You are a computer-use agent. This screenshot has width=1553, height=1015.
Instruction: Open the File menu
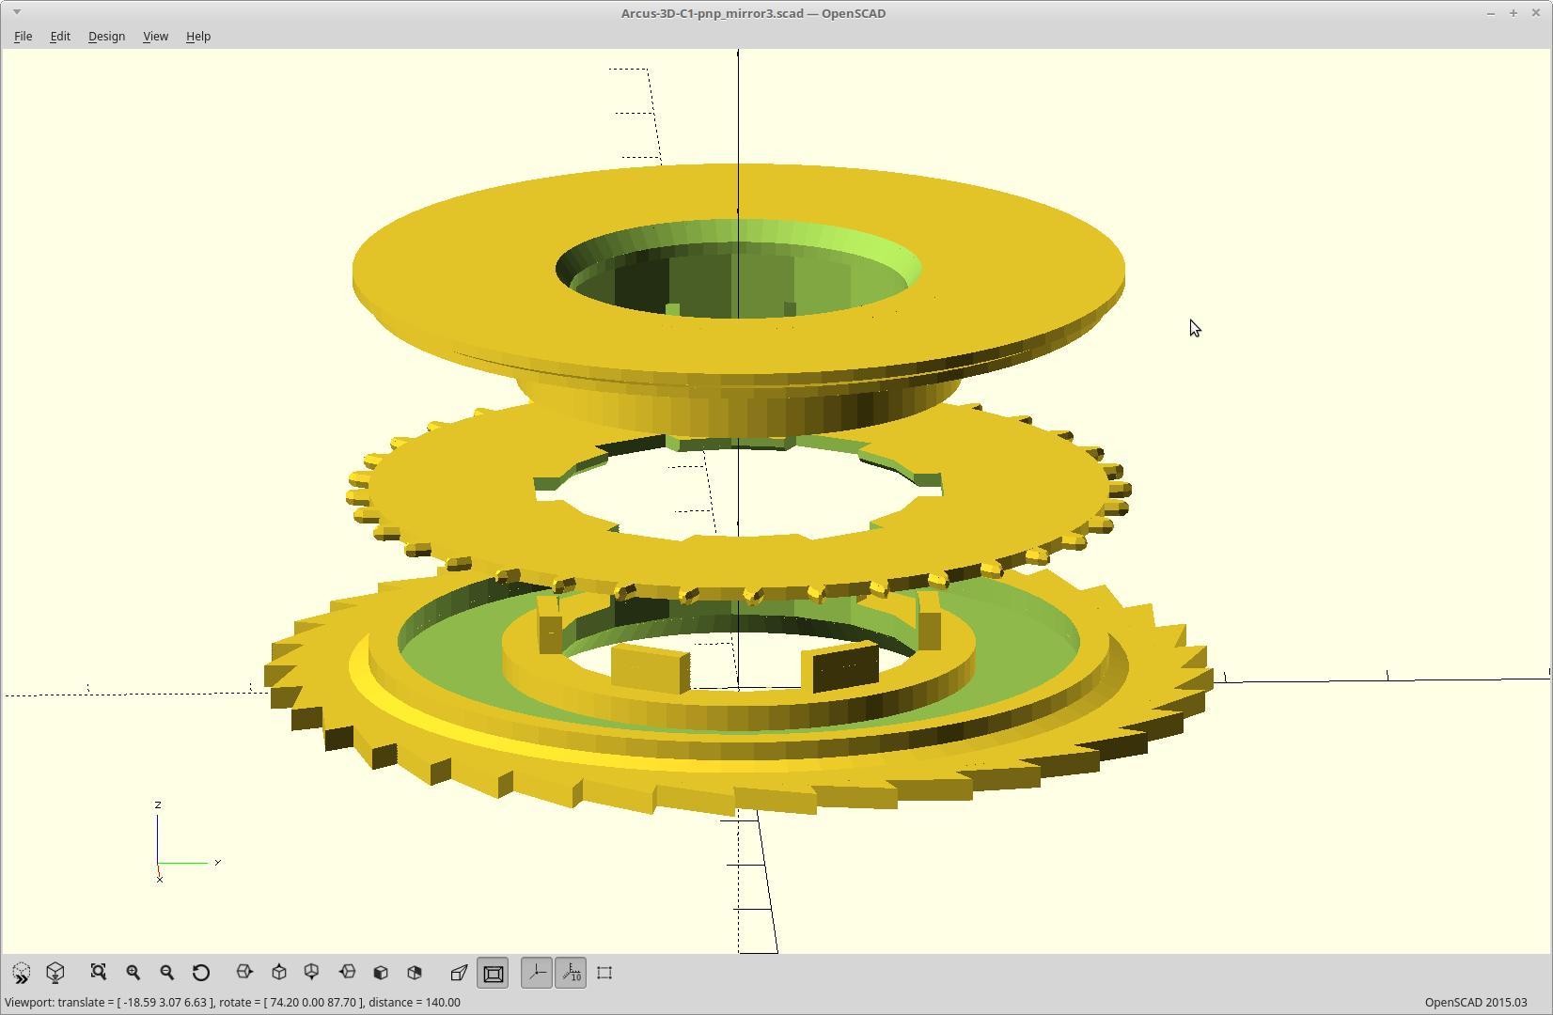pos(24,36)
